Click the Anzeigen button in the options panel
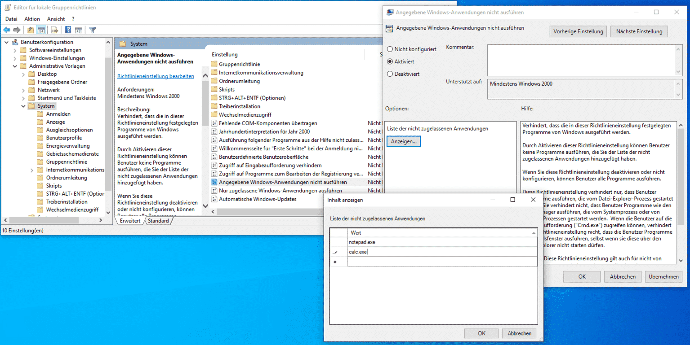The image size is (690, 345). [403, 141]
